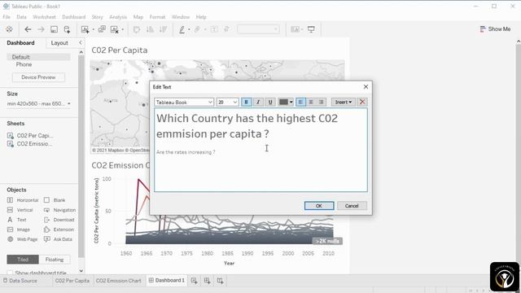Select the Text object

tap(17, 220)
